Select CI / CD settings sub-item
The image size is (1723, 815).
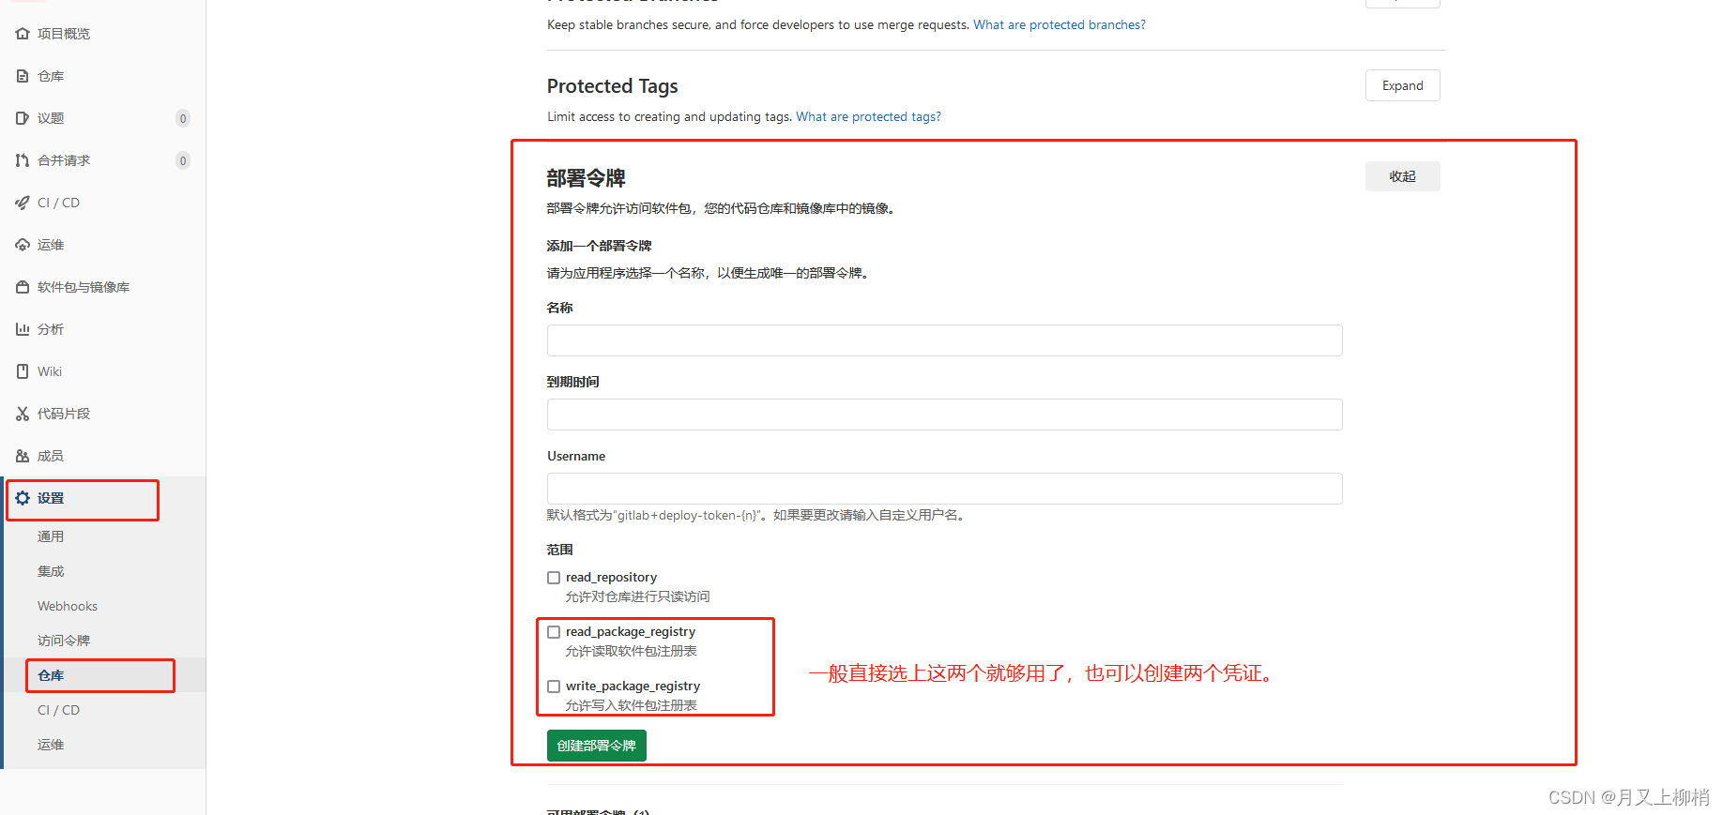pyautogui.click(x=58, y=710)
